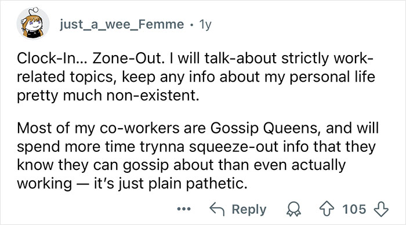Open the commenter's Snoo avatar profile picture
Viewport: 406px width, 225px height.
[x=33, y=24]
